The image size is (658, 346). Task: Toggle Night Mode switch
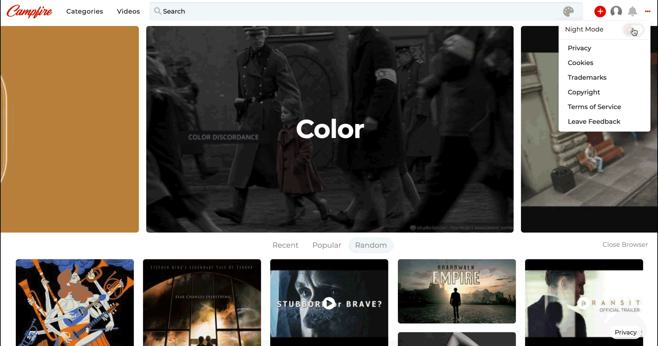(633, 30)
